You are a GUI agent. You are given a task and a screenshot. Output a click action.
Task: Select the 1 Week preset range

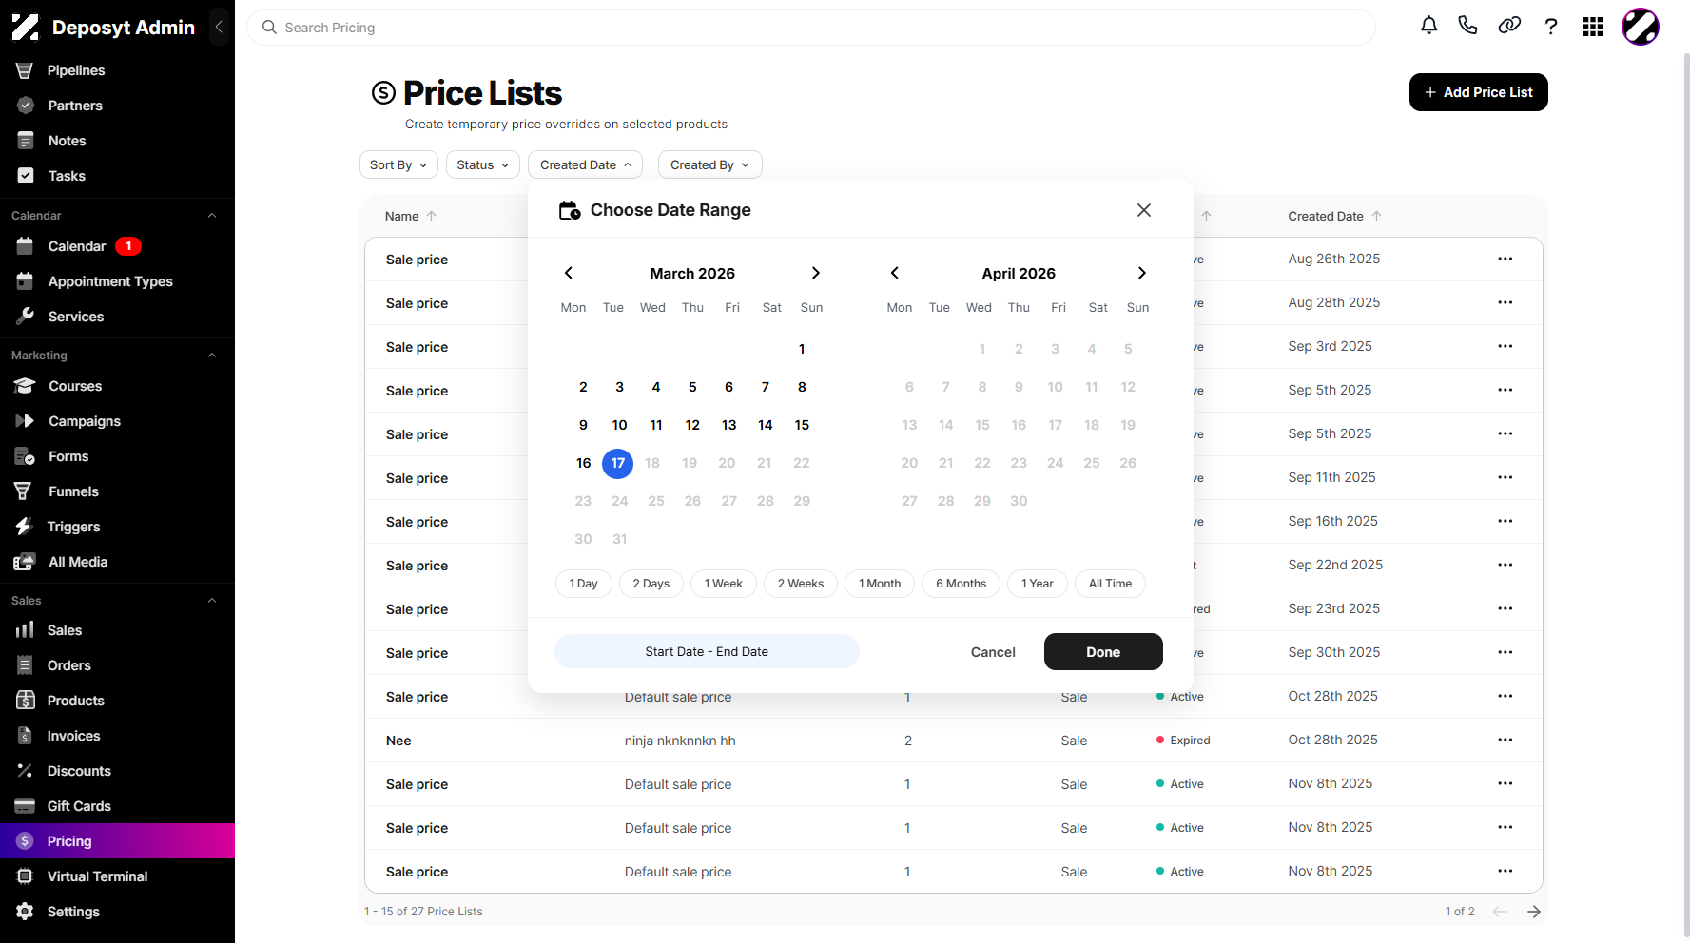[724, 584]
